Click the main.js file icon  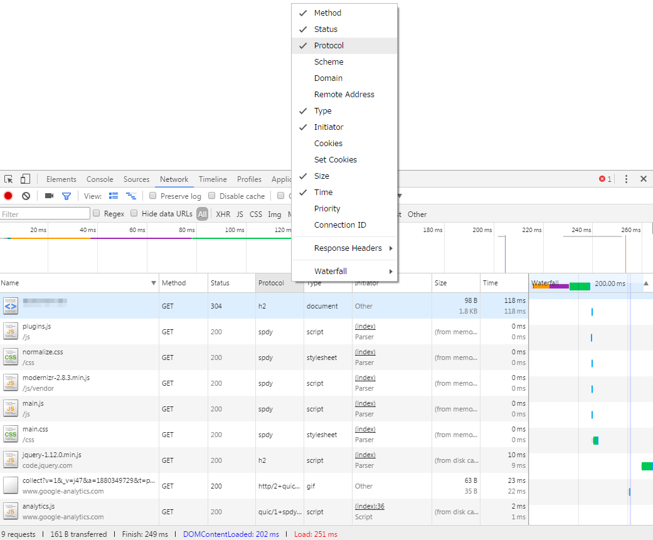[11, 409]
